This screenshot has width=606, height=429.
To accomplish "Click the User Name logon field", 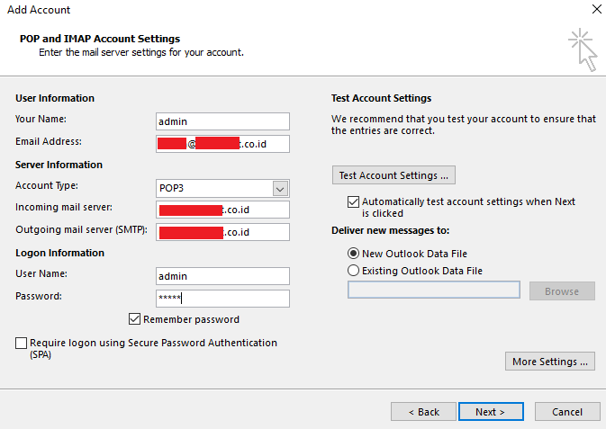I will (222, 276).
